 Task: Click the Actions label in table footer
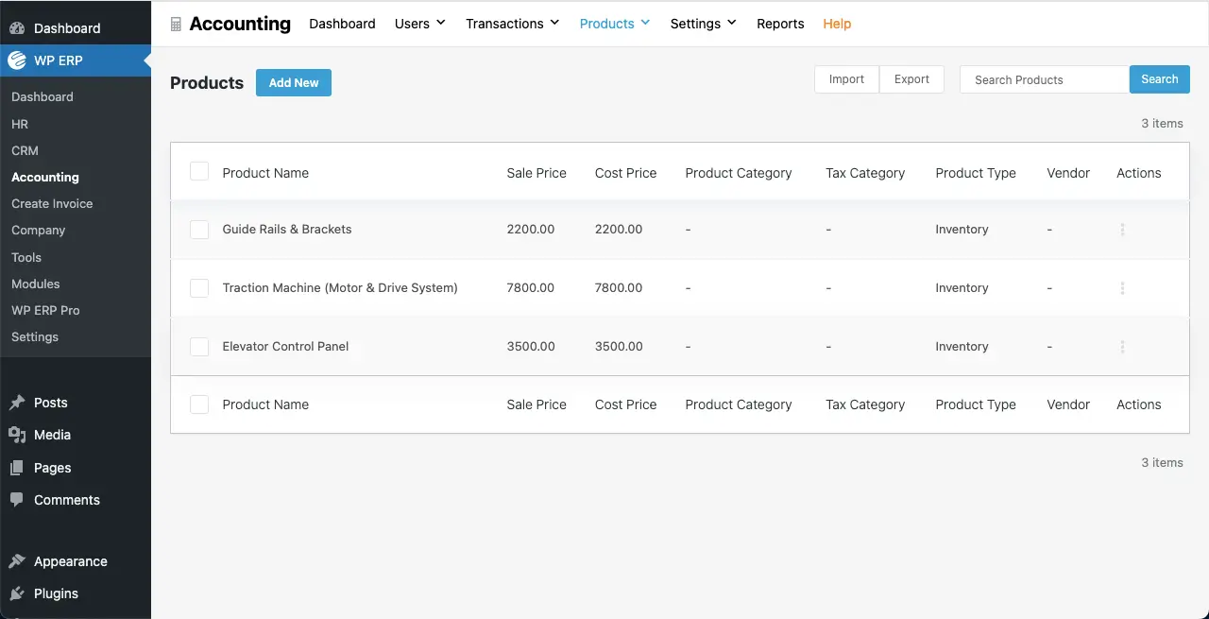1139,404
